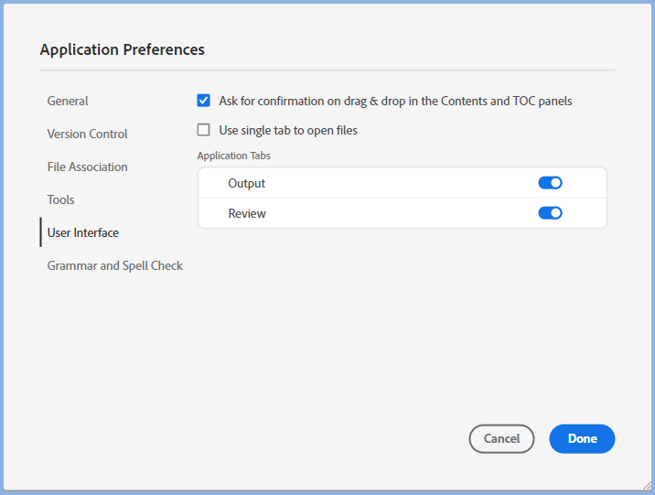Image resolution: width=655 pixels, height=495 pixels.
Task: Click the active tab indicator beside User Interface
Action: pos(40,232)
